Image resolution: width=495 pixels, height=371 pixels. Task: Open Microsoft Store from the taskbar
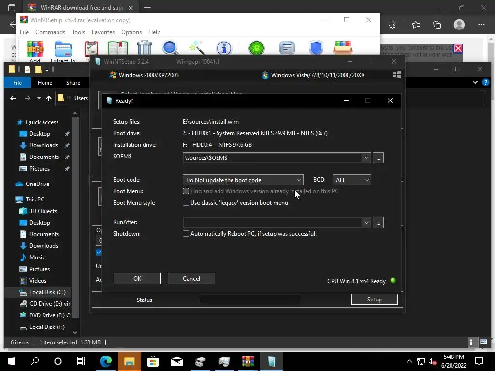pos(153,361)
